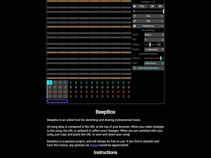
Task: Select bar 2 of the cyan channel
Action: coord(55,82)
